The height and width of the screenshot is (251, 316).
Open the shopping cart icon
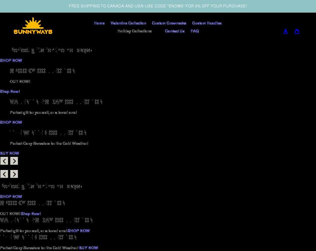click(297, 31)
